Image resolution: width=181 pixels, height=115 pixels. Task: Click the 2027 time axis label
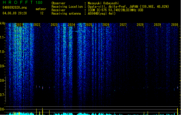click(x=123, y=25)
